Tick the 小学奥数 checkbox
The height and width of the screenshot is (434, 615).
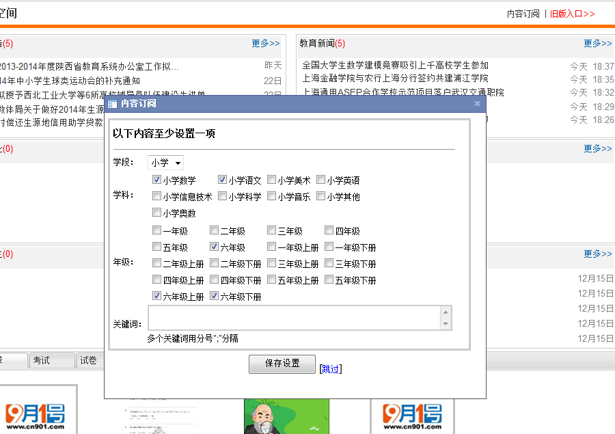click(x=156, y=213)
